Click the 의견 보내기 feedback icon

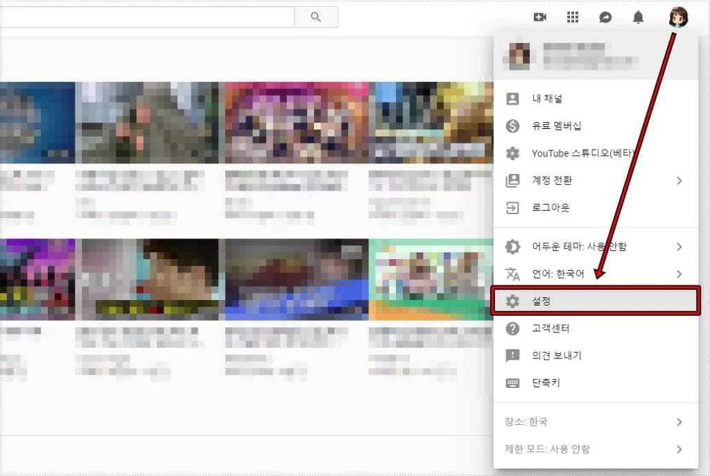point(512,355)
